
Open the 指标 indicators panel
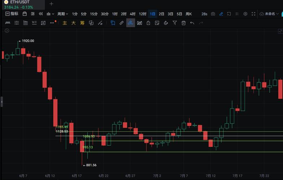pos(12,14)
